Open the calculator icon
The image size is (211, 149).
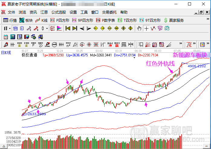click(x=12, y=36)
